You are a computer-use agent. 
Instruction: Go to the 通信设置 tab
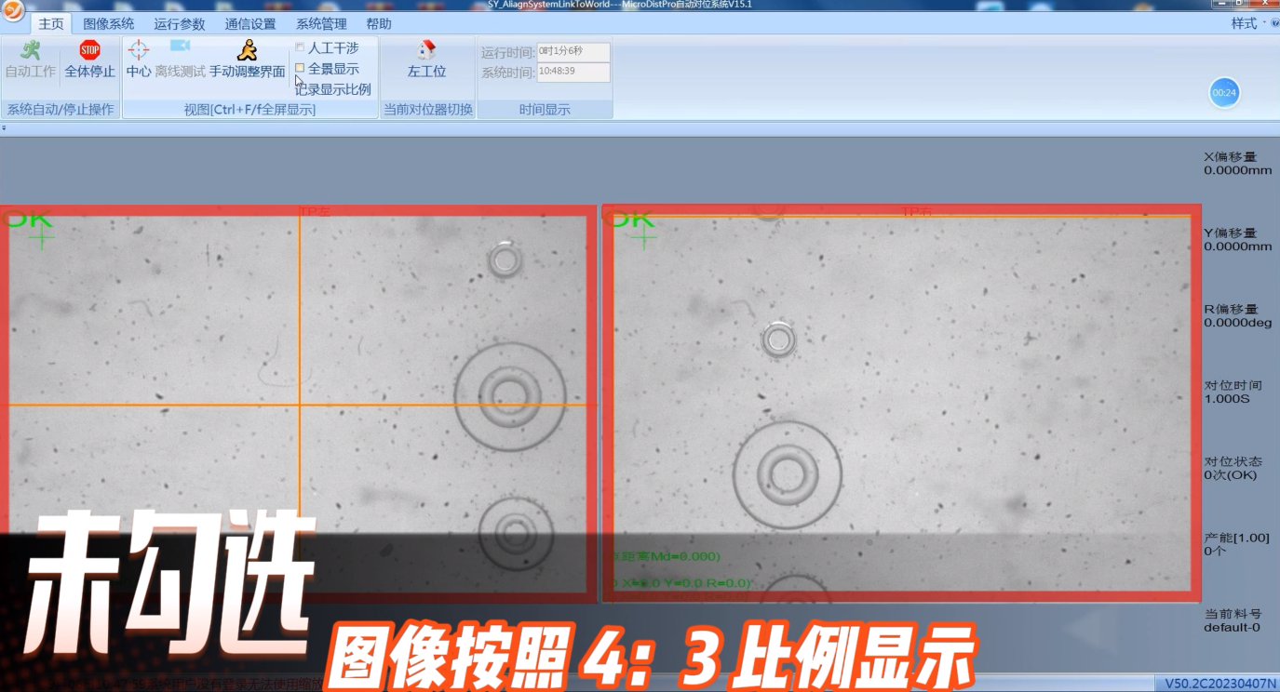[249, 24]
